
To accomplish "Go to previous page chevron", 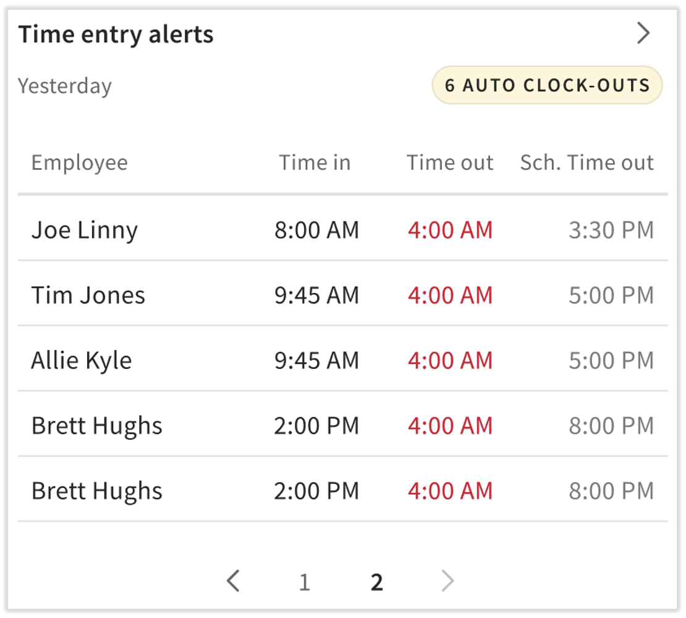I will (x=233, y=581).
